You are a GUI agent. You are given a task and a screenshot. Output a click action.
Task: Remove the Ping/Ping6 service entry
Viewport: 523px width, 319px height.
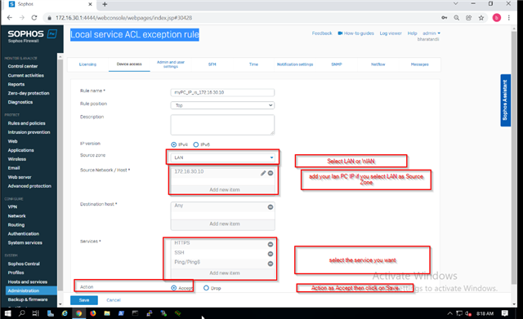click(270, 264)
